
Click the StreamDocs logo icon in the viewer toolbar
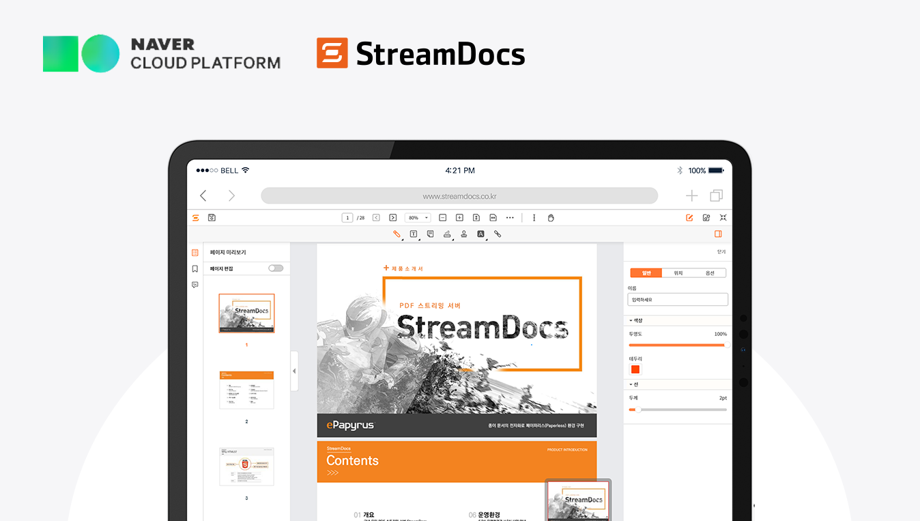click(195, 218)
